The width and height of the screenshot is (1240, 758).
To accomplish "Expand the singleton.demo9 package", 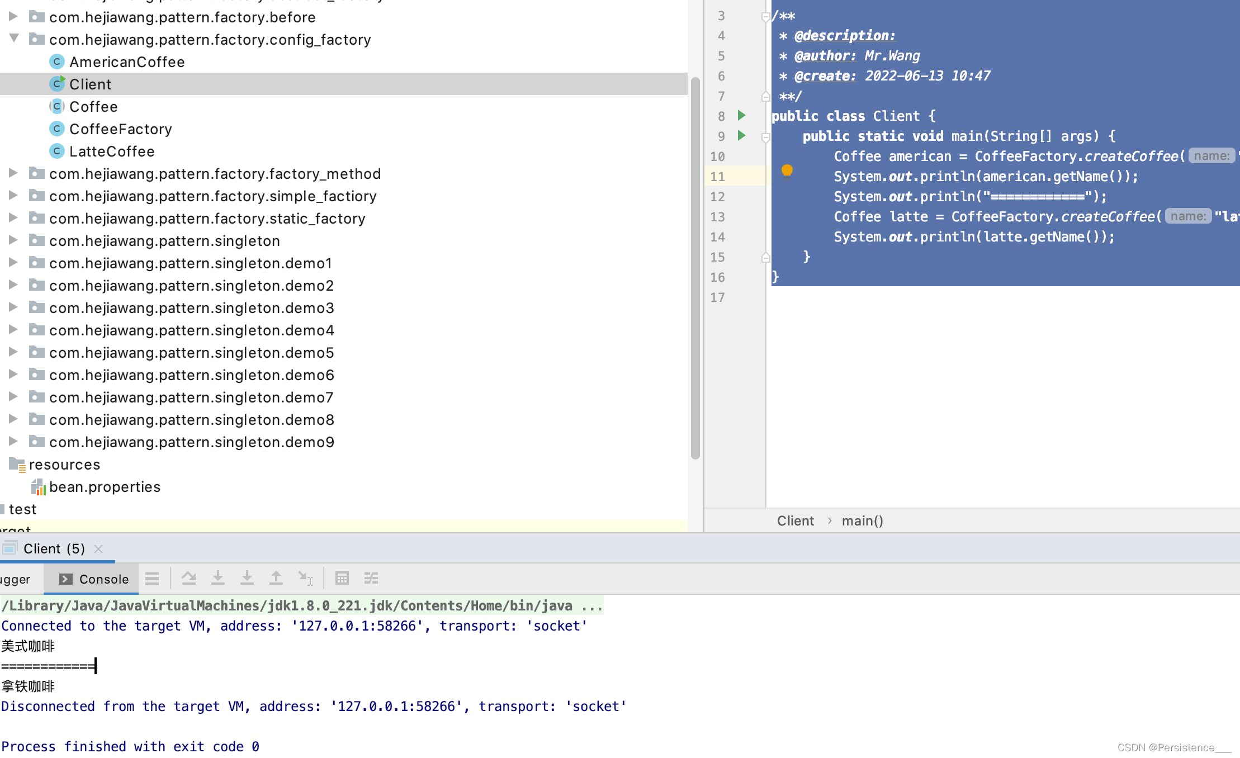I will tap(13, 442).
